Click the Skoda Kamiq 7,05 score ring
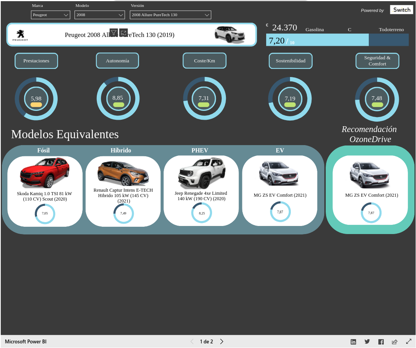The height and width of the screenshot is (348, 416). [x=45, y=214]
